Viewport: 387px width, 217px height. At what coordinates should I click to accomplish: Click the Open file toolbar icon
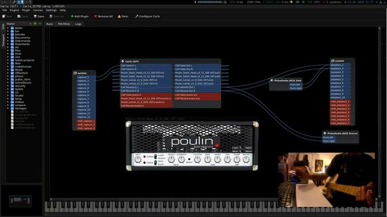click(x=19, y=16)
